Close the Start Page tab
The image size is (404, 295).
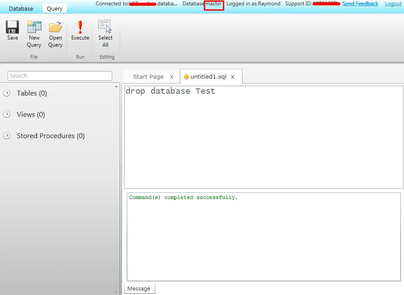[x=172, y=77]
